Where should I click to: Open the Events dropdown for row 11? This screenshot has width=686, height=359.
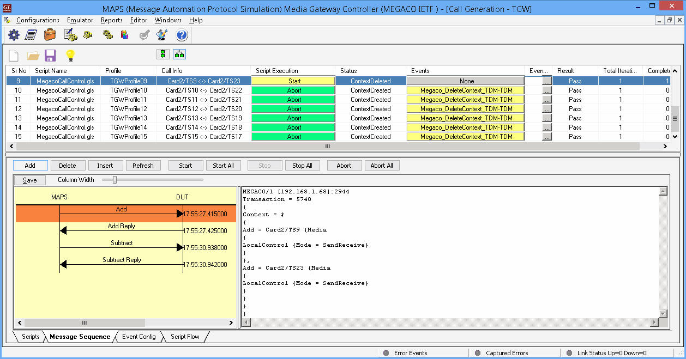click(x=466, y=100)
